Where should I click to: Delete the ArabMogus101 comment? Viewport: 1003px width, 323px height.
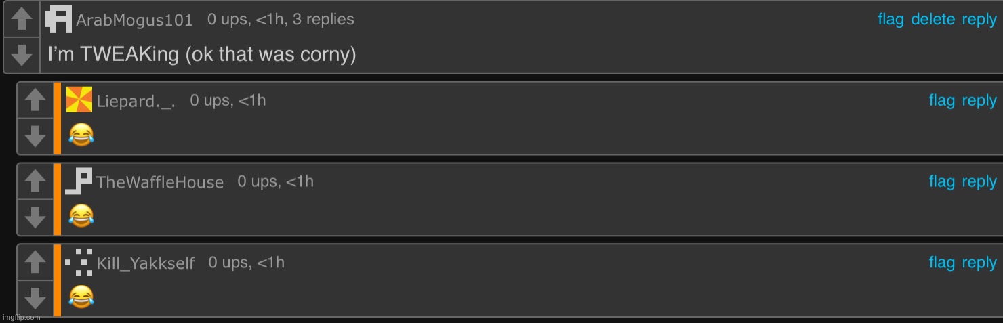(933, 20)
